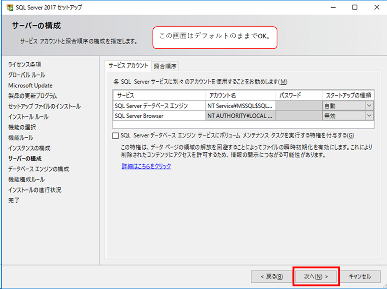Click セットアップ ファイルのインストール step
The height and width of the screenshot is (289, 387).
[x=45, y=106]
